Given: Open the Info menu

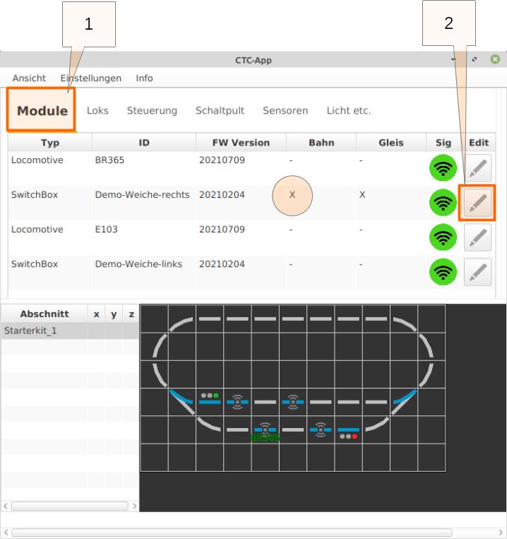Looking at the screenshot, I should pos(144,78).
